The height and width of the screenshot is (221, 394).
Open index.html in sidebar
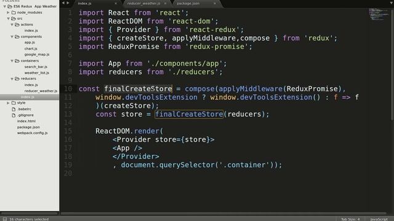26,121
